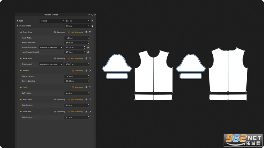
Task: Select the front hem pattern piece
Action: click(153, 97)
